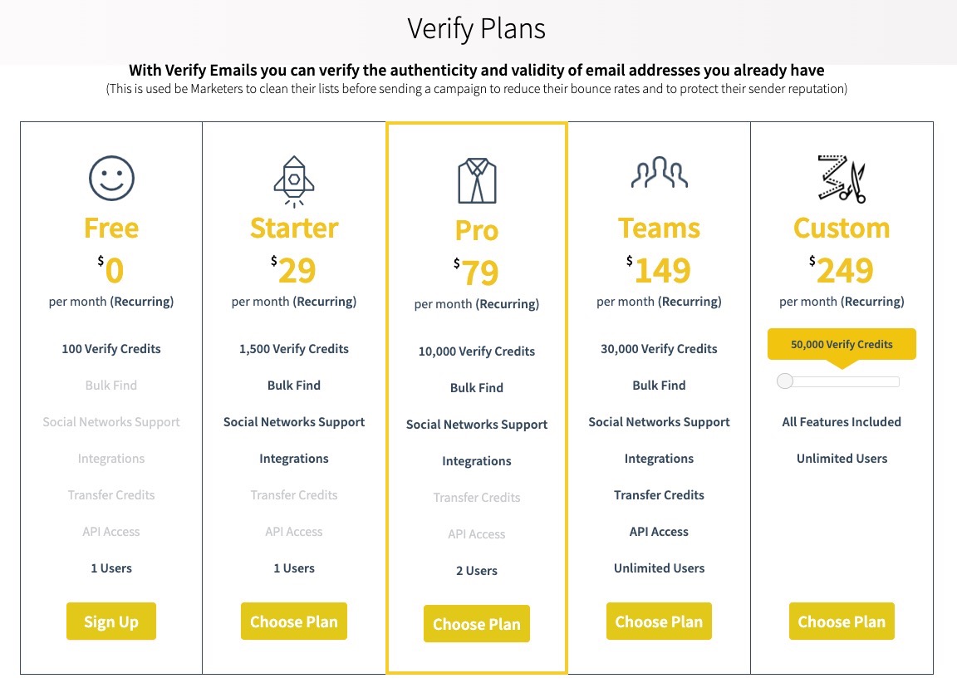The width and height of the screenshot is (957, 693).
Task: Click the 50,000 Verify Credits tooltip badge
Action: click(842, 344)
